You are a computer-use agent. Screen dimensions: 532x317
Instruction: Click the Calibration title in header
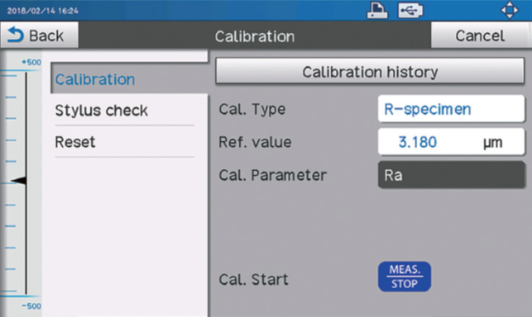click(255, 36)
